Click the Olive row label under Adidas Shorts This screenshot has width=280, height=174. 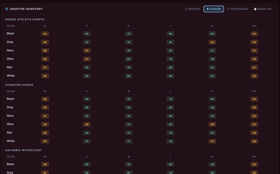pos(10,59)
